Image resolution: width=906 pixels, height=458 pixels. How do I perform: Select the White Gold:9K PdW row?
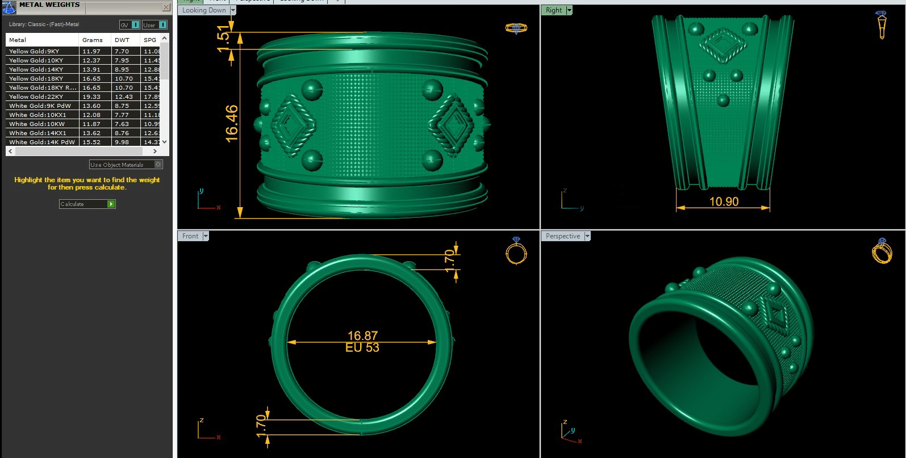pos(83,106)
